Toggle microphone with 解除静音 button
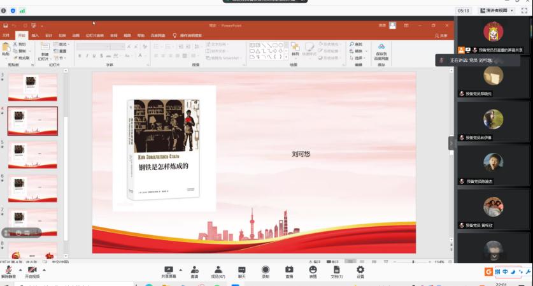533x286 pixels. [8, 271]
